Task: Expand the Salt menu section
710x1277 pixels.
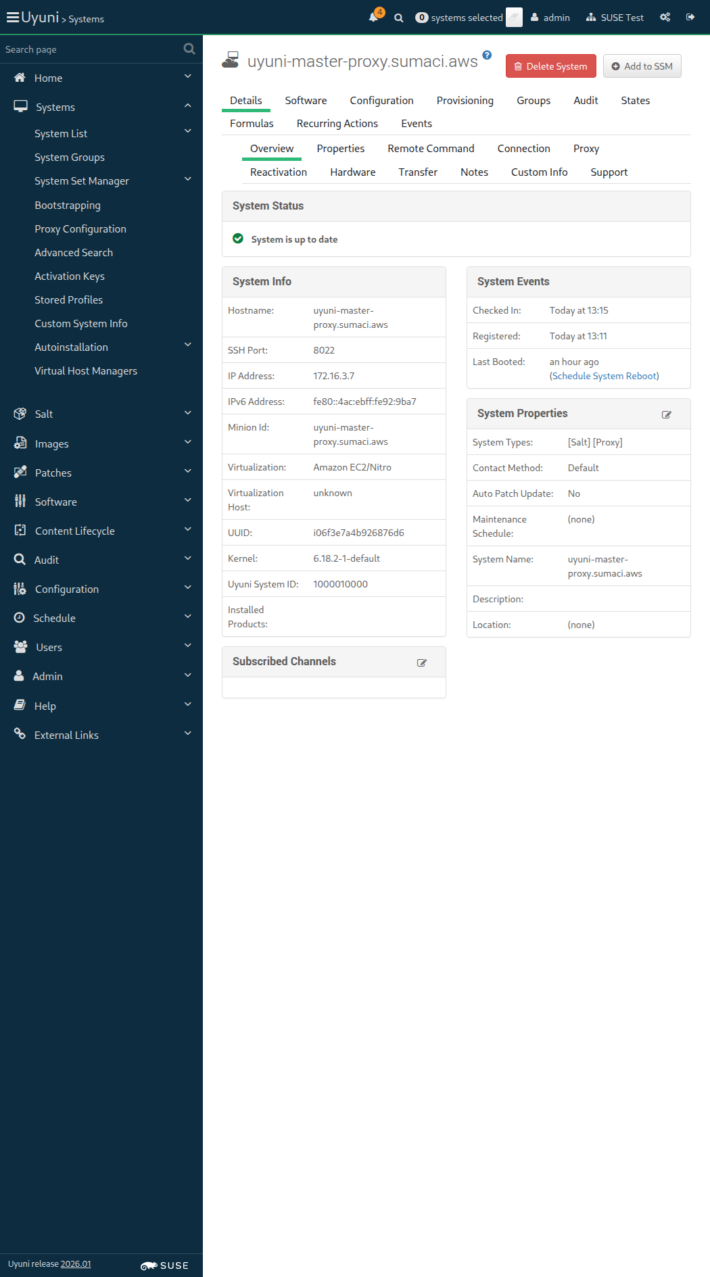Action: pos(187,413)
